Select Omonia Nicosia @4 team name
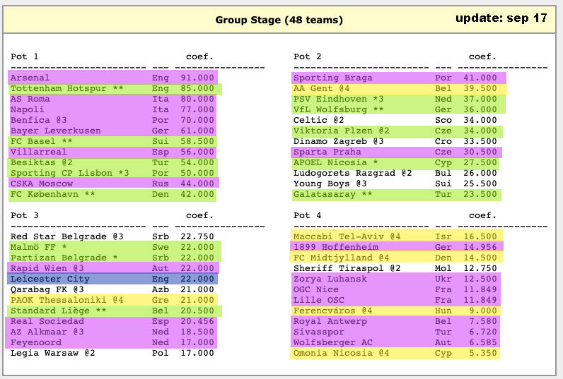This screenshot has height=379, width=563. (342, 353)
